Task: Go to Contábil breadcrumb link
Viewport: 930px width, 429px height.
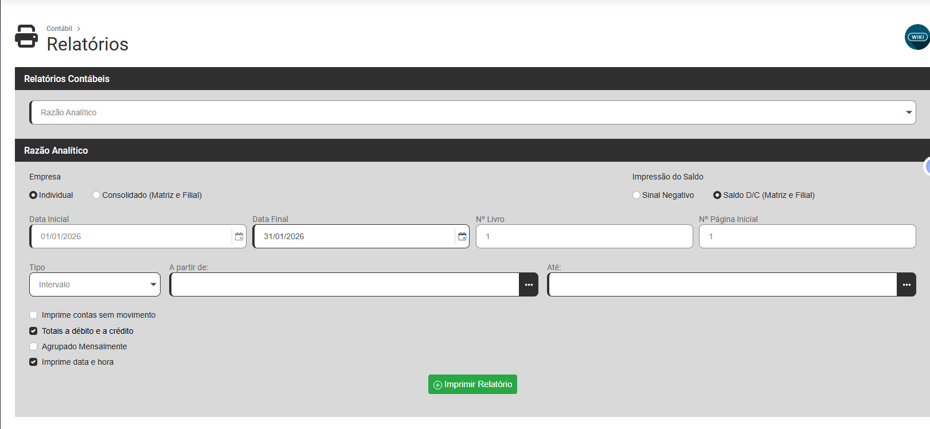Action: (x=59, y=29)
